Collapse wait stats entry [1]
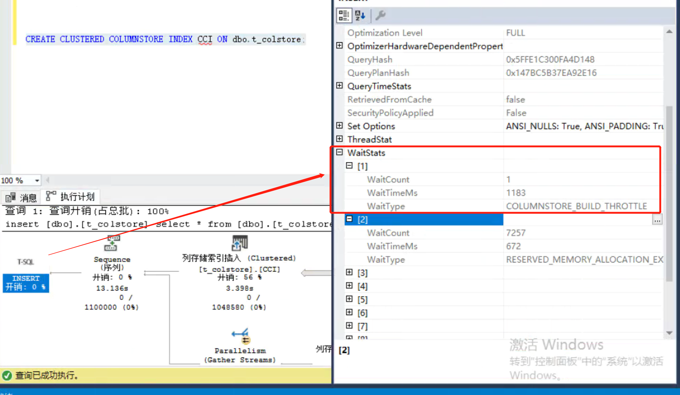 349,166
